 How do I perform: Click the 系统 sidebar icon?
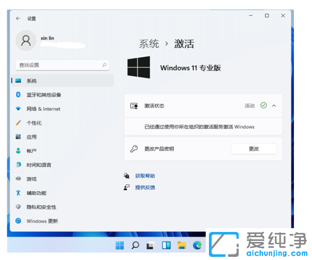[18, 81]
